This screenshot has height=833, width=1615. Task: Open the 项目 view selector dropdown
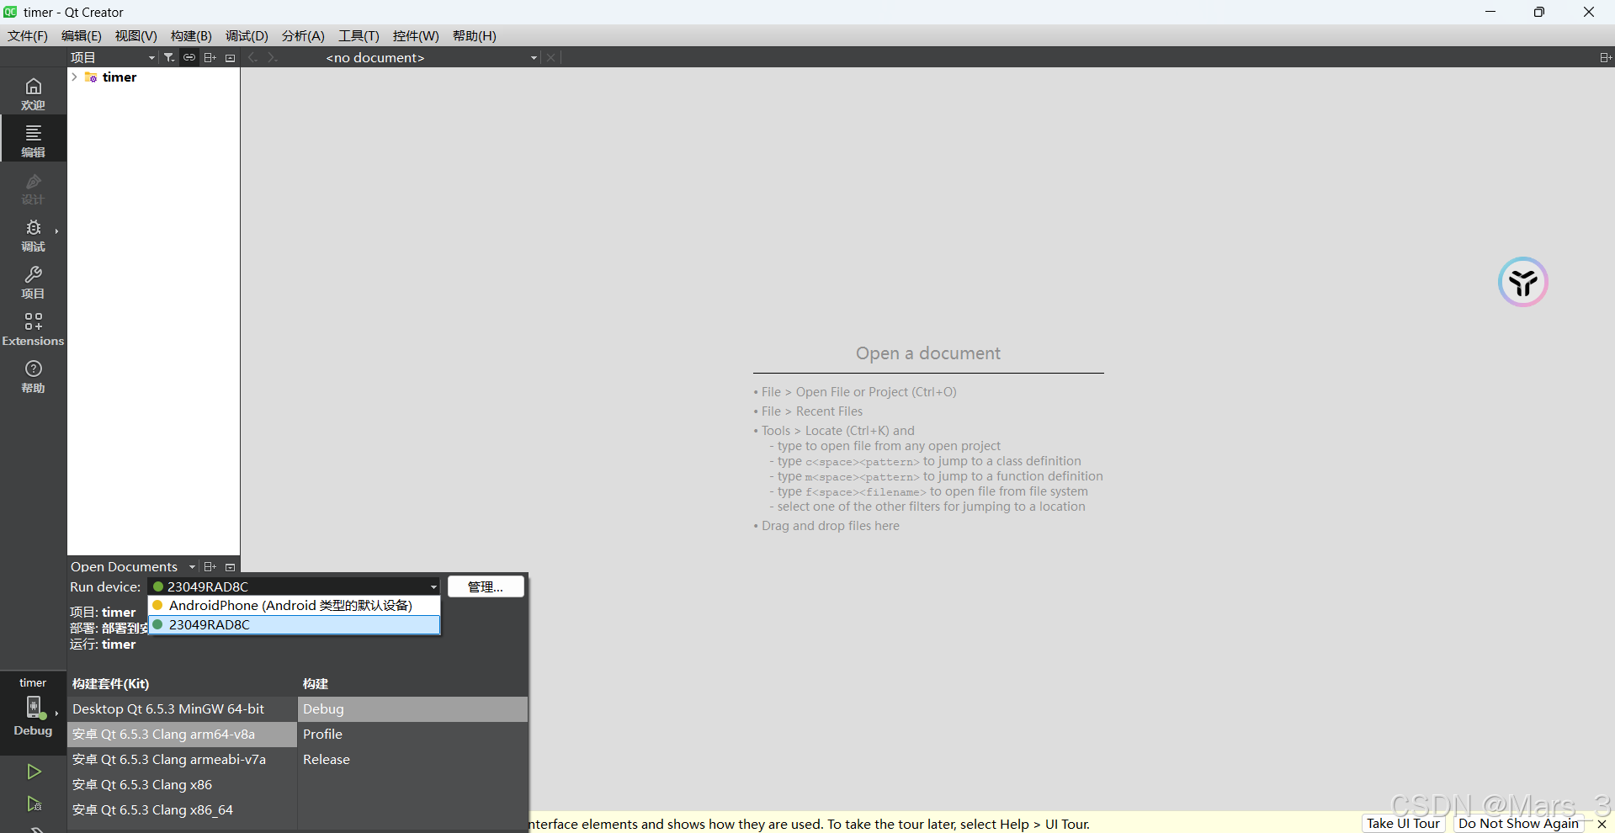pyautogui.click(x=113, y=57)
